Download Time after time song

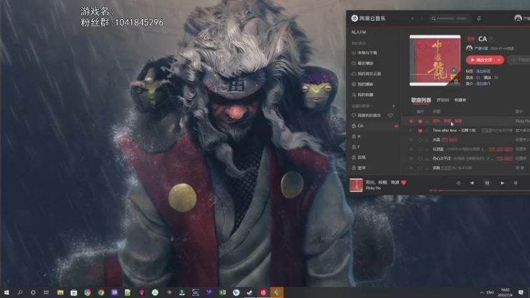pyautogui.click(x=427, y=130)
